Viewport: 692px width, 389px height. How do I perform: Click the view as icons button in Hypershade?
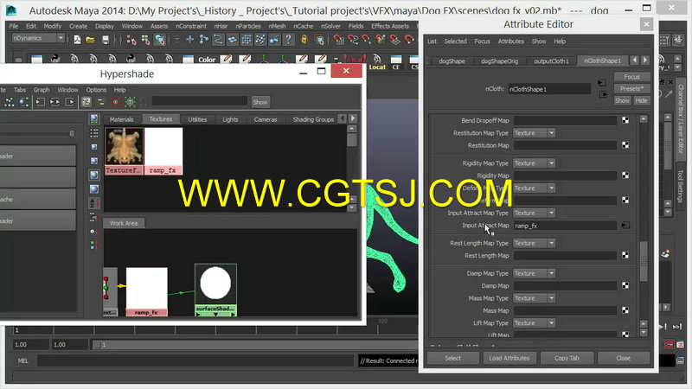pos(94,118)
